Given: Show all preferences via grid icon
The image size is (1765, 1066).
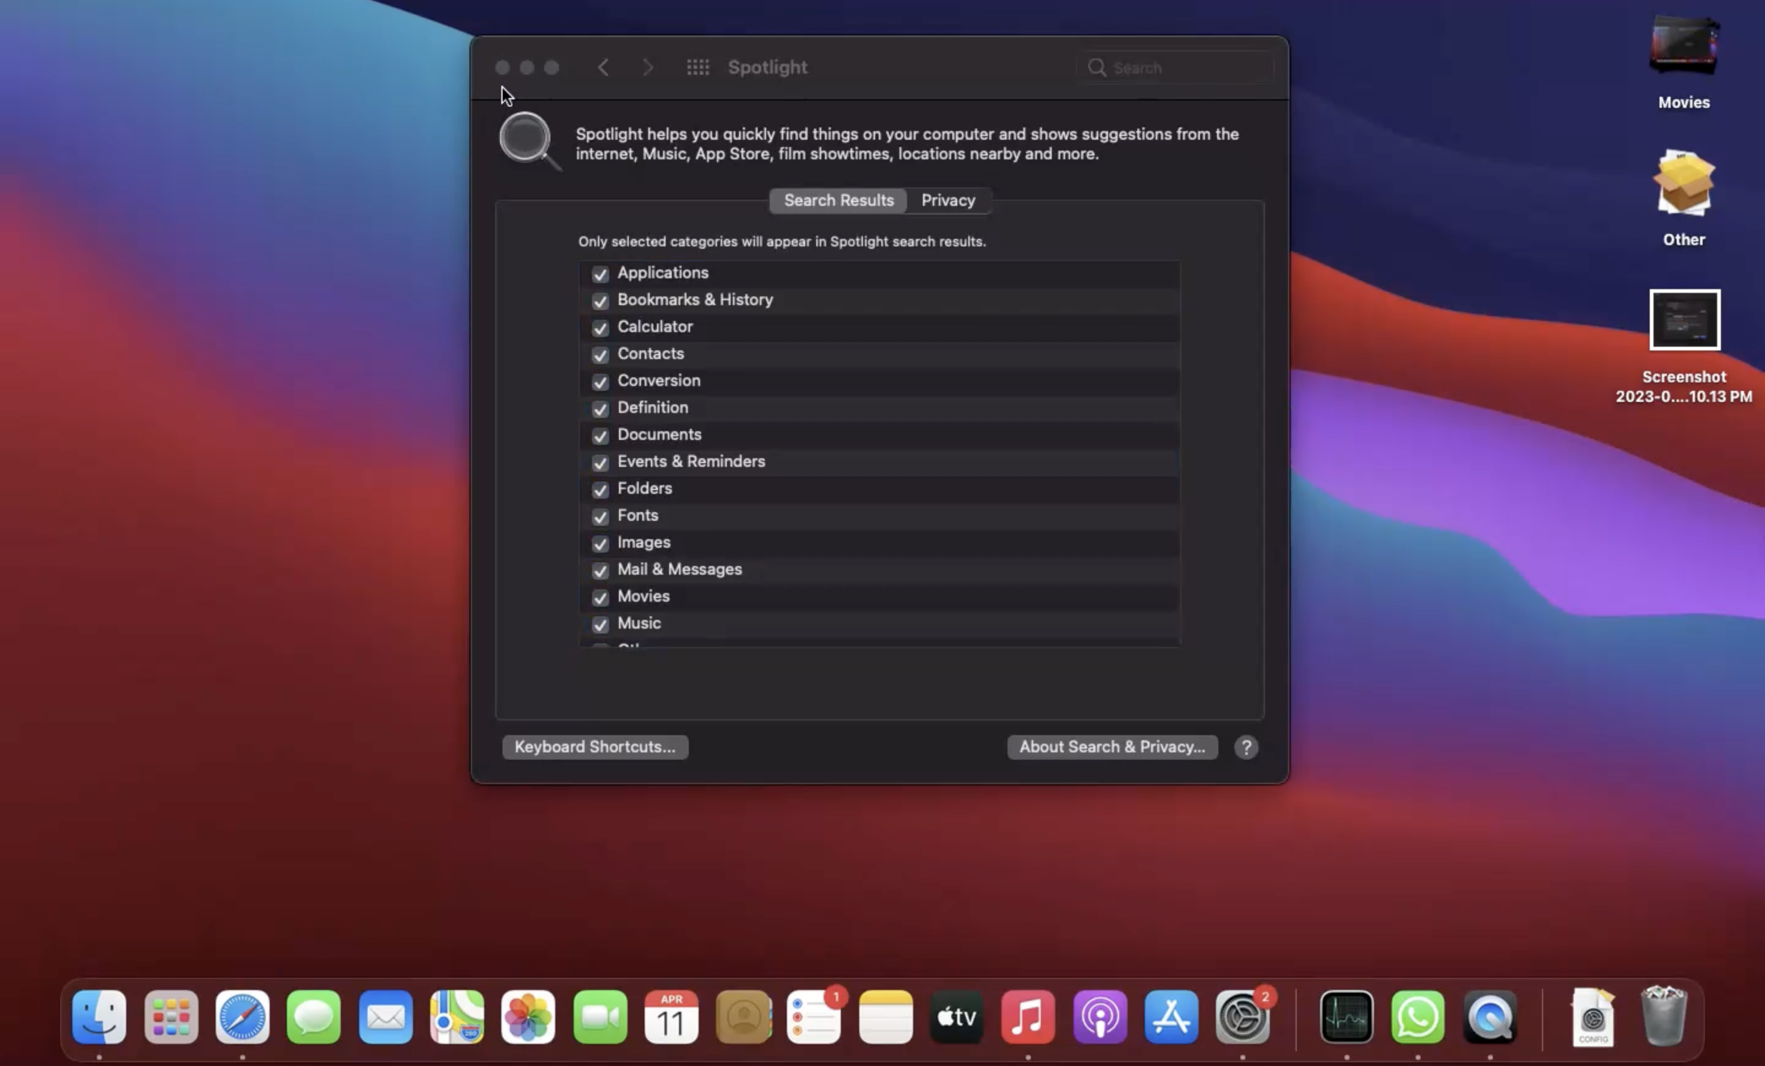Looking at the screenshot, I should 697,67.
